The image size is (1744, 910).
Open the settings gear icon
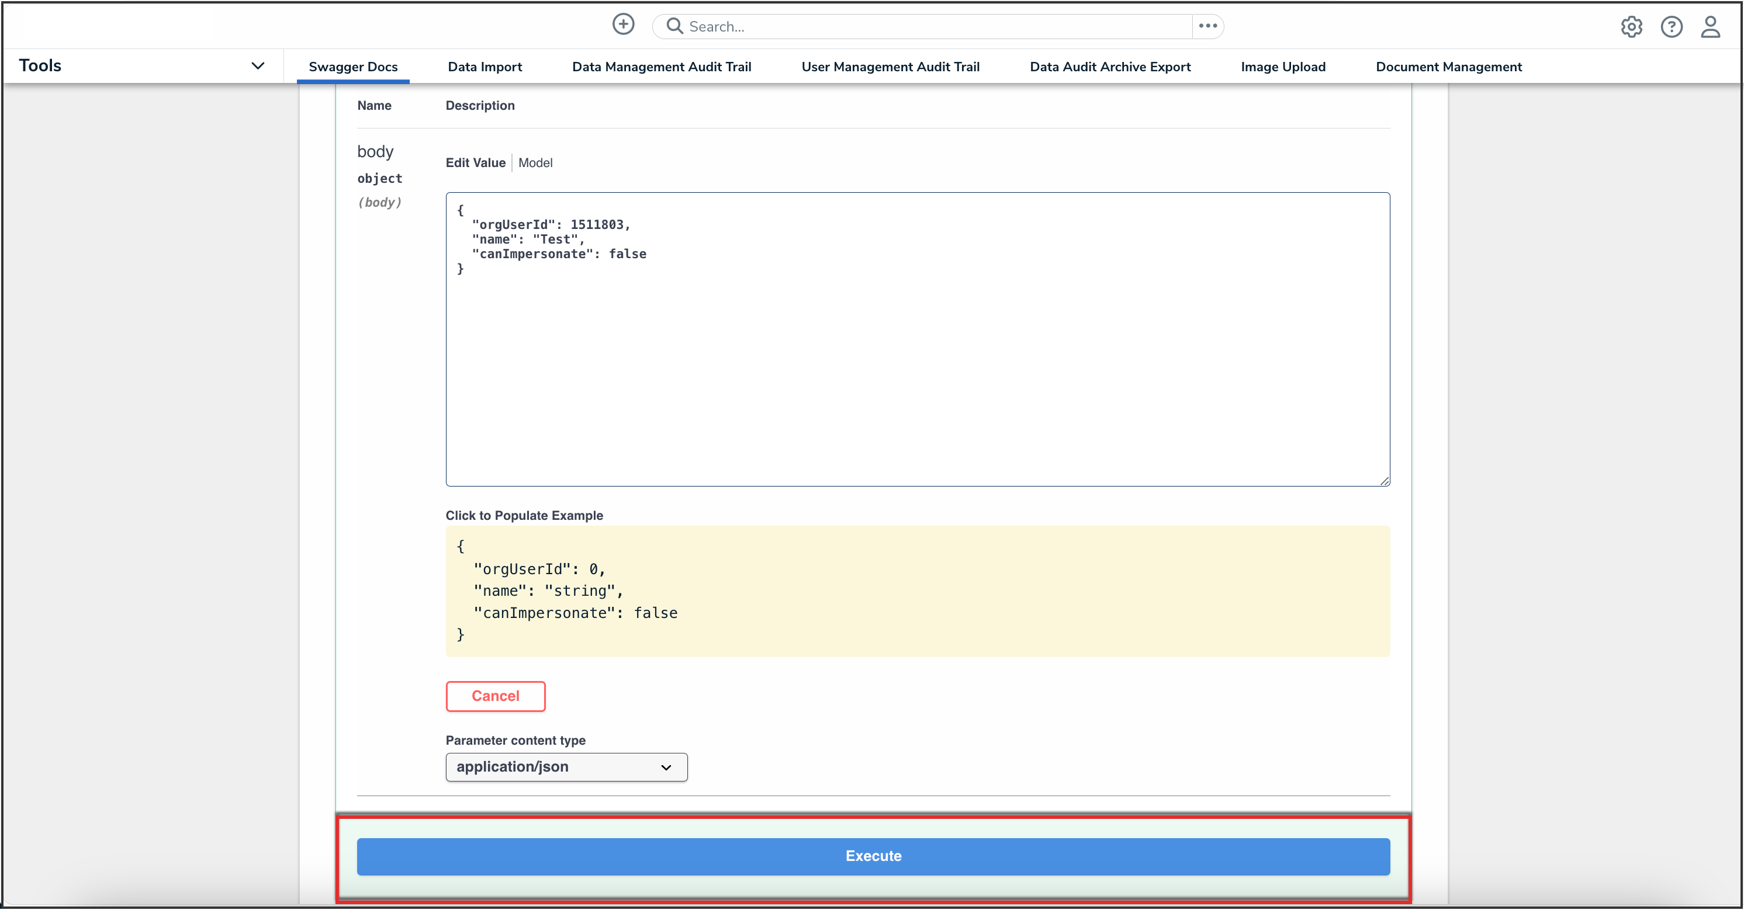point(1631,26)
